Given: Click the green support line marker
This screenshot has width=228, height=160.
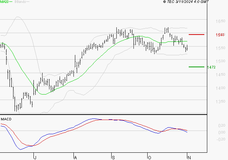Looking at the screenshot, I should (196, 67).
